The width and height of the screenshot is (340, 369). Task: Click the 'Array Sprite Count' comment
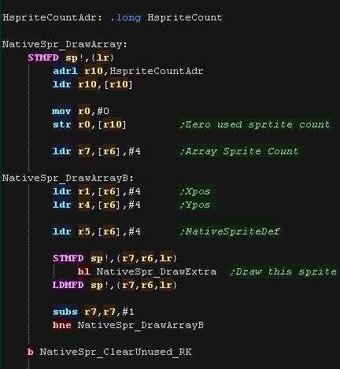(239, 151)
